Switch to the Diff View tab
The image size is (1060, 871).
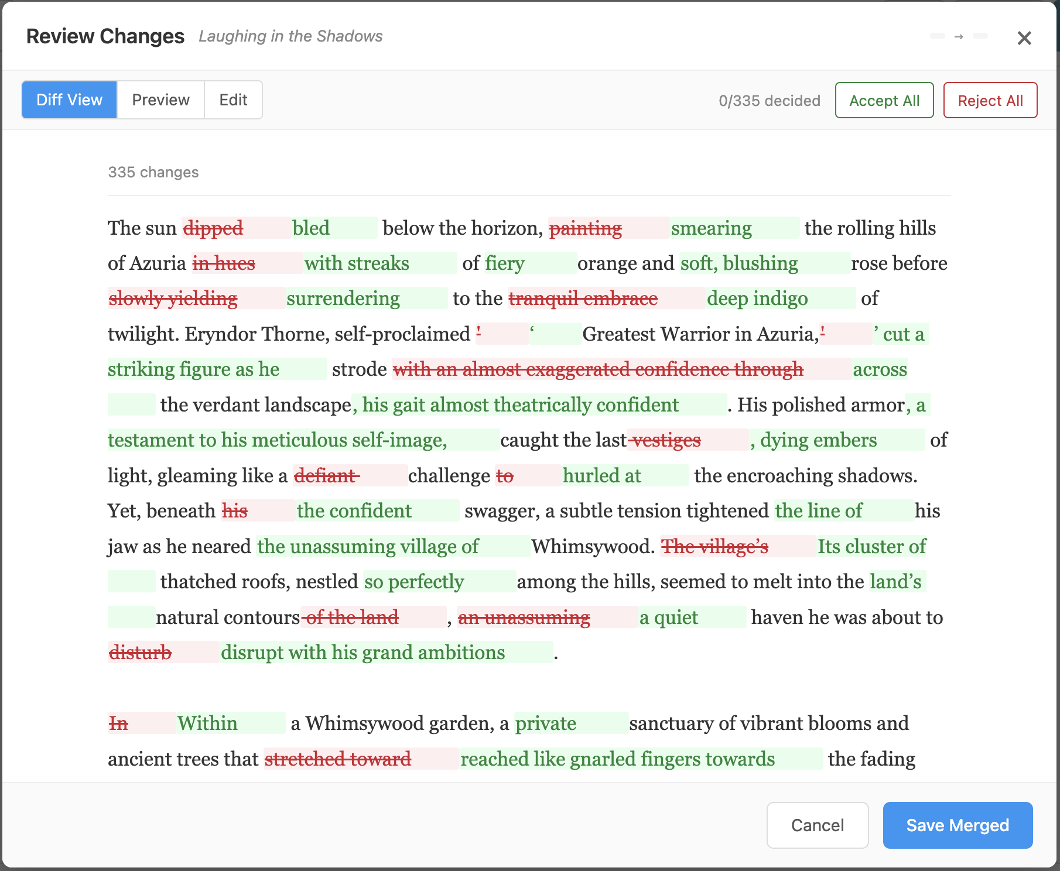(x=70, y=100)
